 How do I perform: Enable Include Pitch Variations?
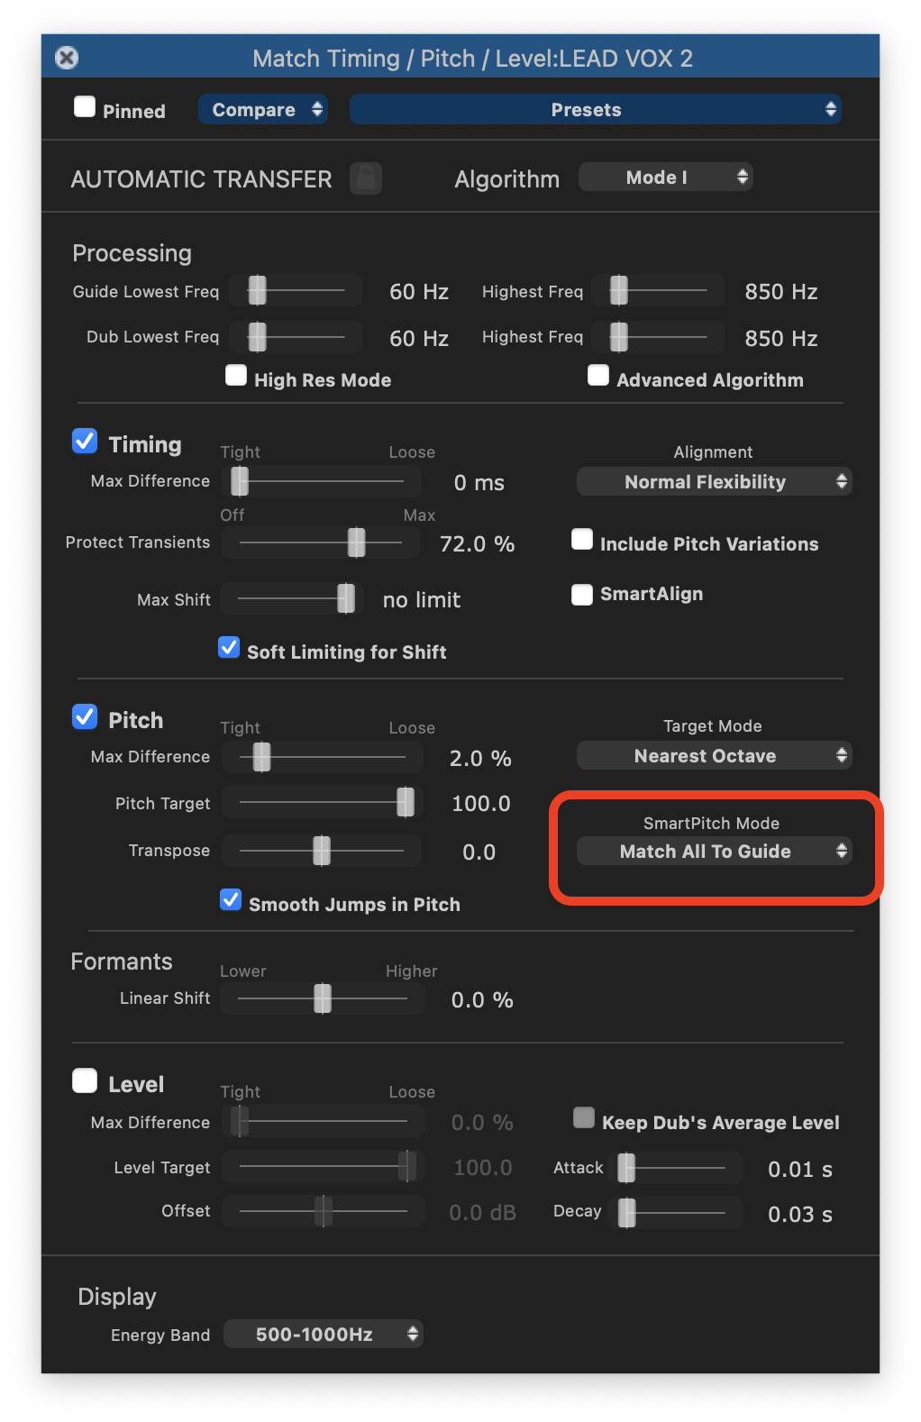tap(581, 538)
